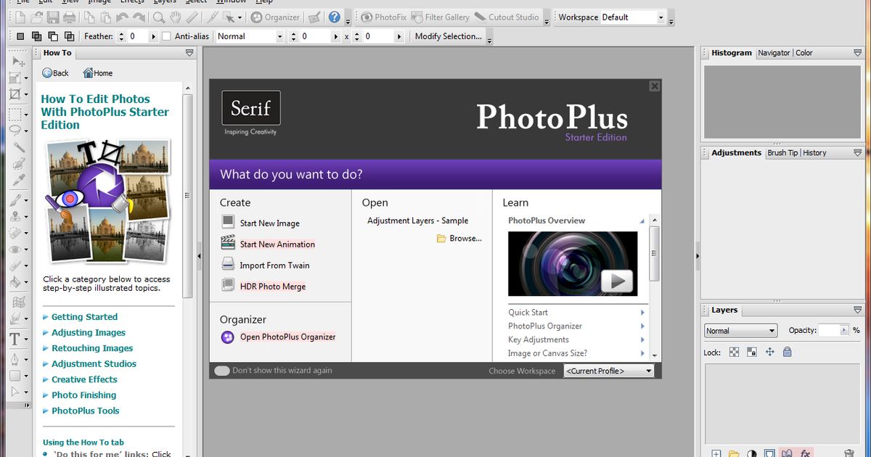Open Help via the blue question mark
871x457 pixels.
tap(334, 17)
